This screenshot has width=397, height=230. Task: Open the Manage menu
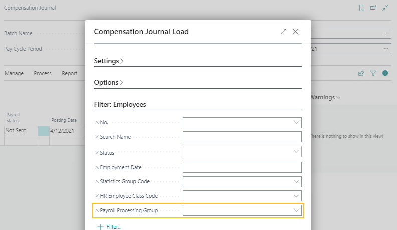coord(14,73)
